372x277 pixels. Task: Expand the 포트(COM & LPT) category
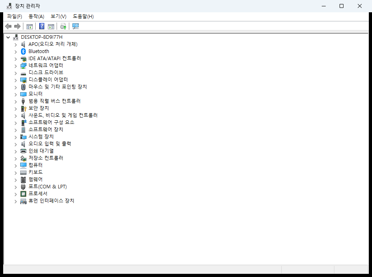point(16,187)
